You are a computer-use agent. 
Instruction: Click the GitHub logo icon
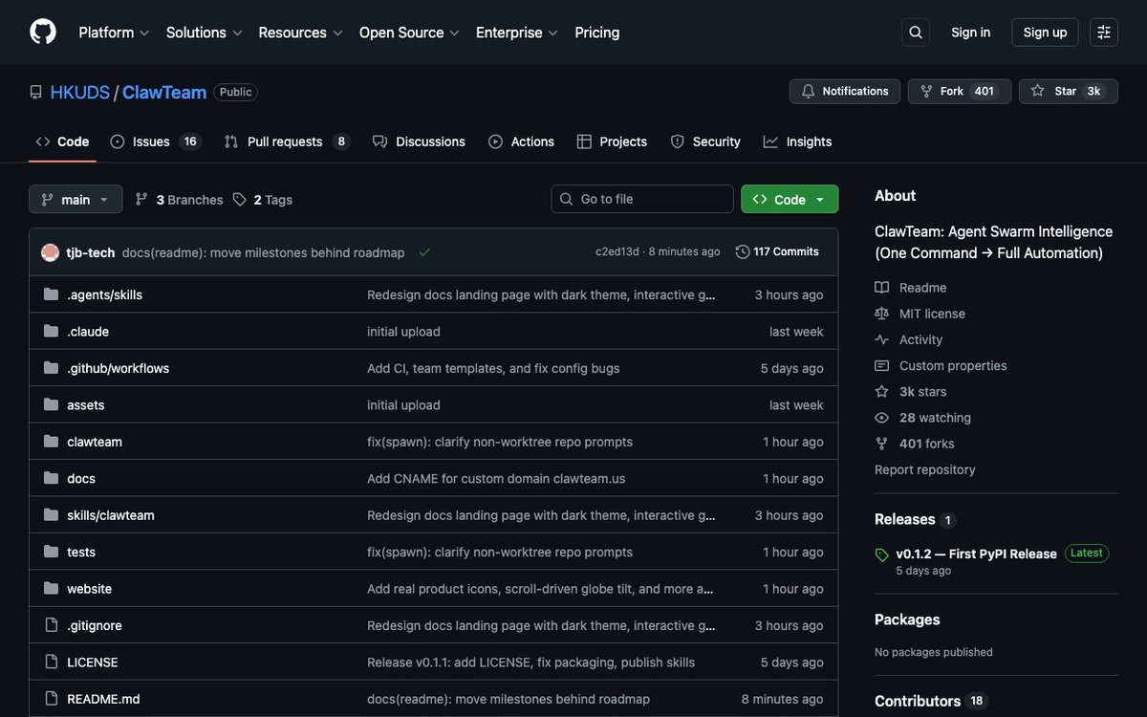(43, 33)
